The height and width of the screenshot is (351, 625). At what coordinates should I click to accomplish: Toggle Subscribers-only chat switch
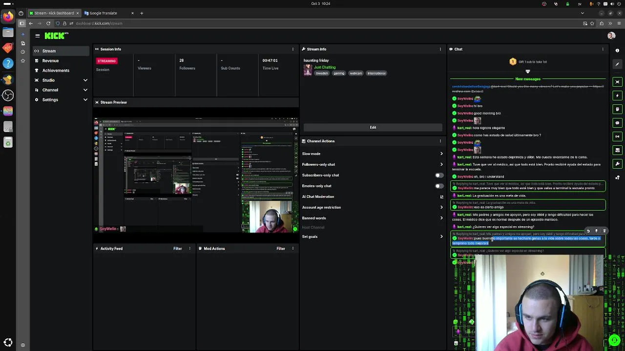click(439, 175)
